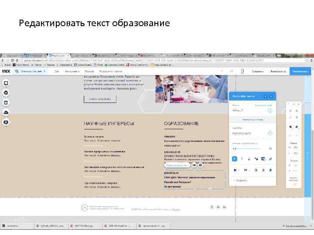Open the Background tool in the left sidebar
The image size is (314, 235).
[x=6, y=83]
